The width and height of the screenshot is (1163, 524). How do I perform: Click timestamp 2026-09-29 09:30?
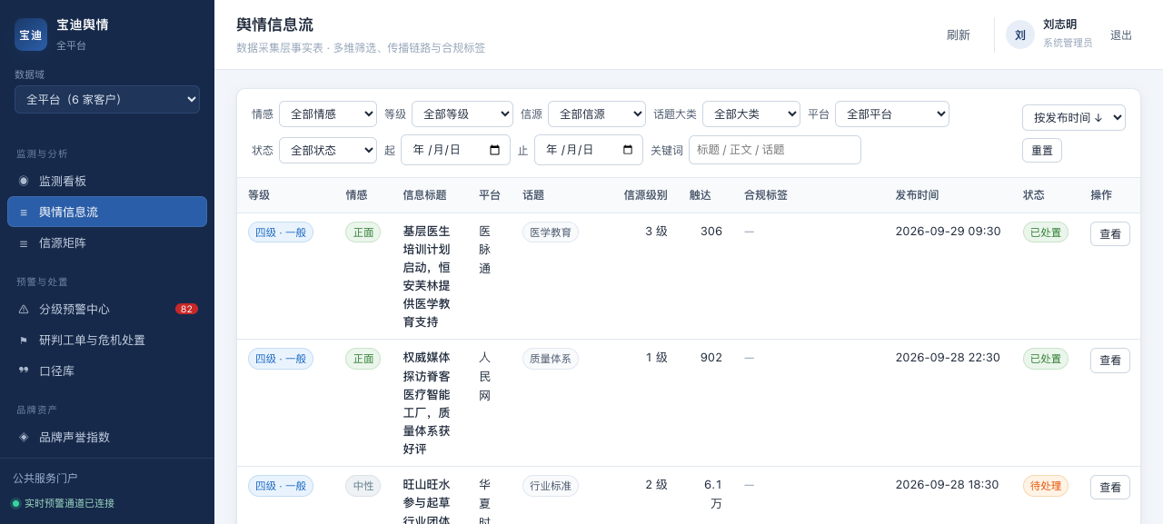[948, 231]
